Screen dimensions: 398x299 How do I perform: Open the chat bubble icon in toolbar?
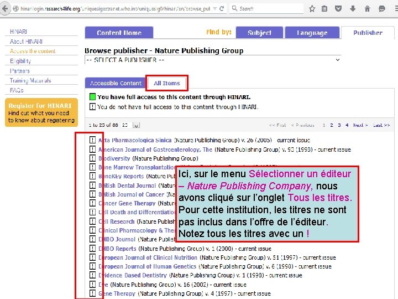[x=382, y=9]
